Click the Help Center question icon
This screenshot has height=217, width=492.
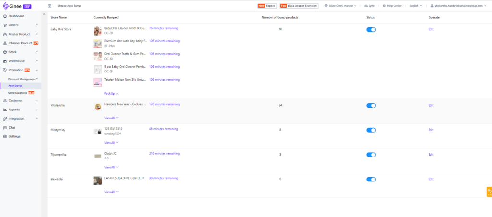pyautogui.click(x=384, y=6)
